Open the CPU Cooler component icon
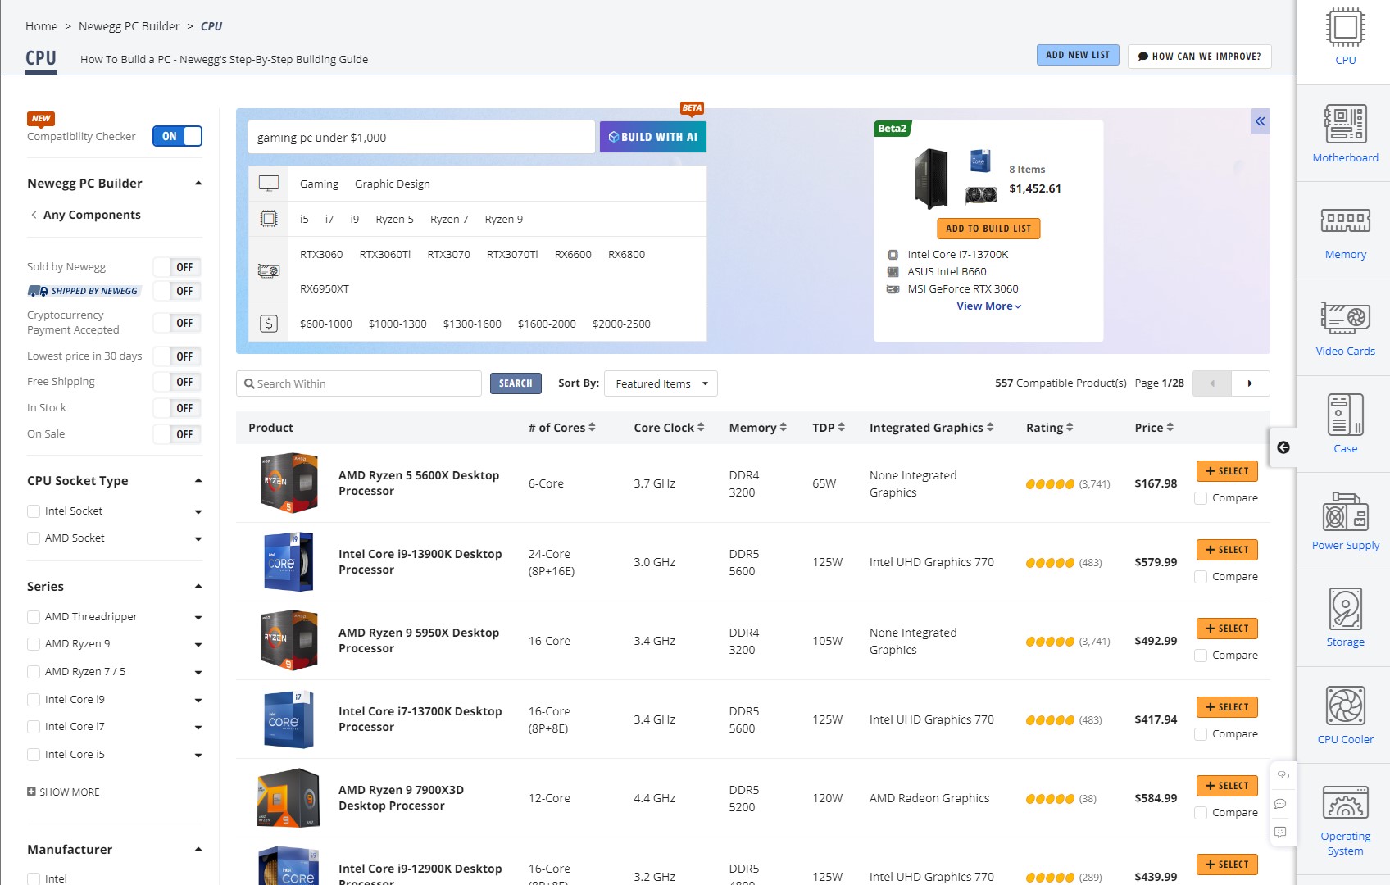Viewport: 1390px width, 885px height. click(x=1345, y=706)
